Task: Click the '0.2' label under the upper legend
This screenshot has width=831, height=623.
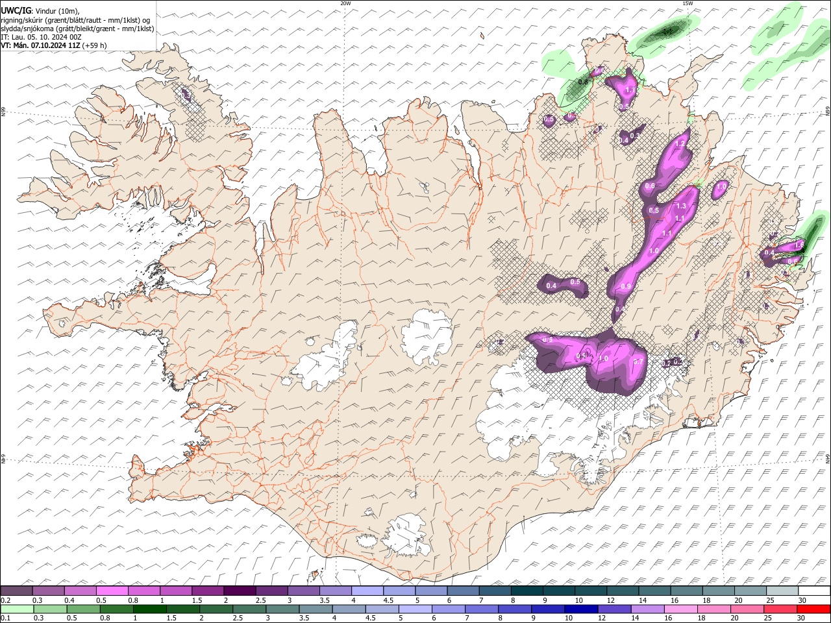Action: (6, 600)
